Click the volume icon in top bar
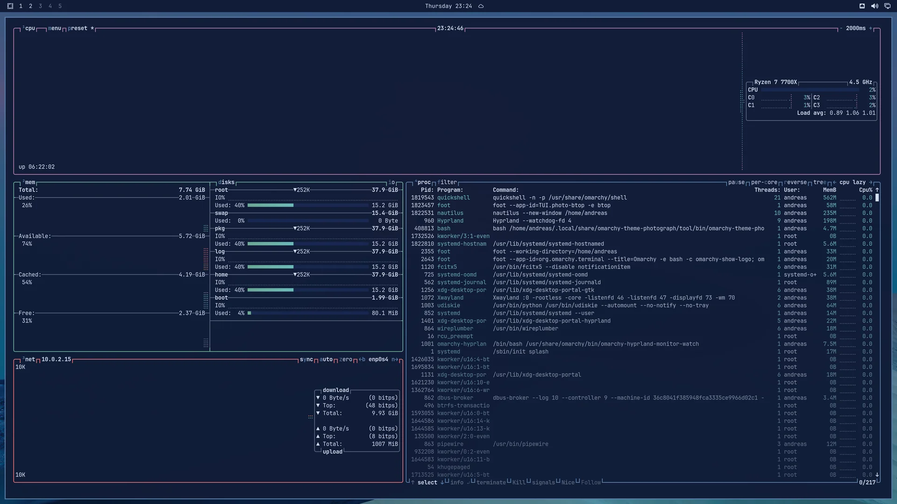 (x=875, y=6)
